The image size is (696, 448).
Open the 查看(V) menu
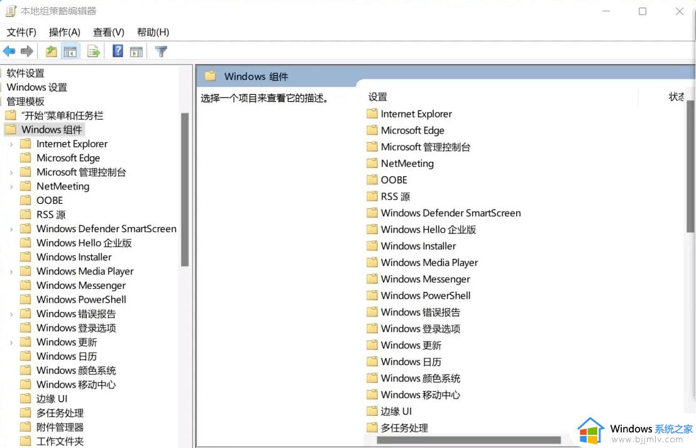pos(108,33)
